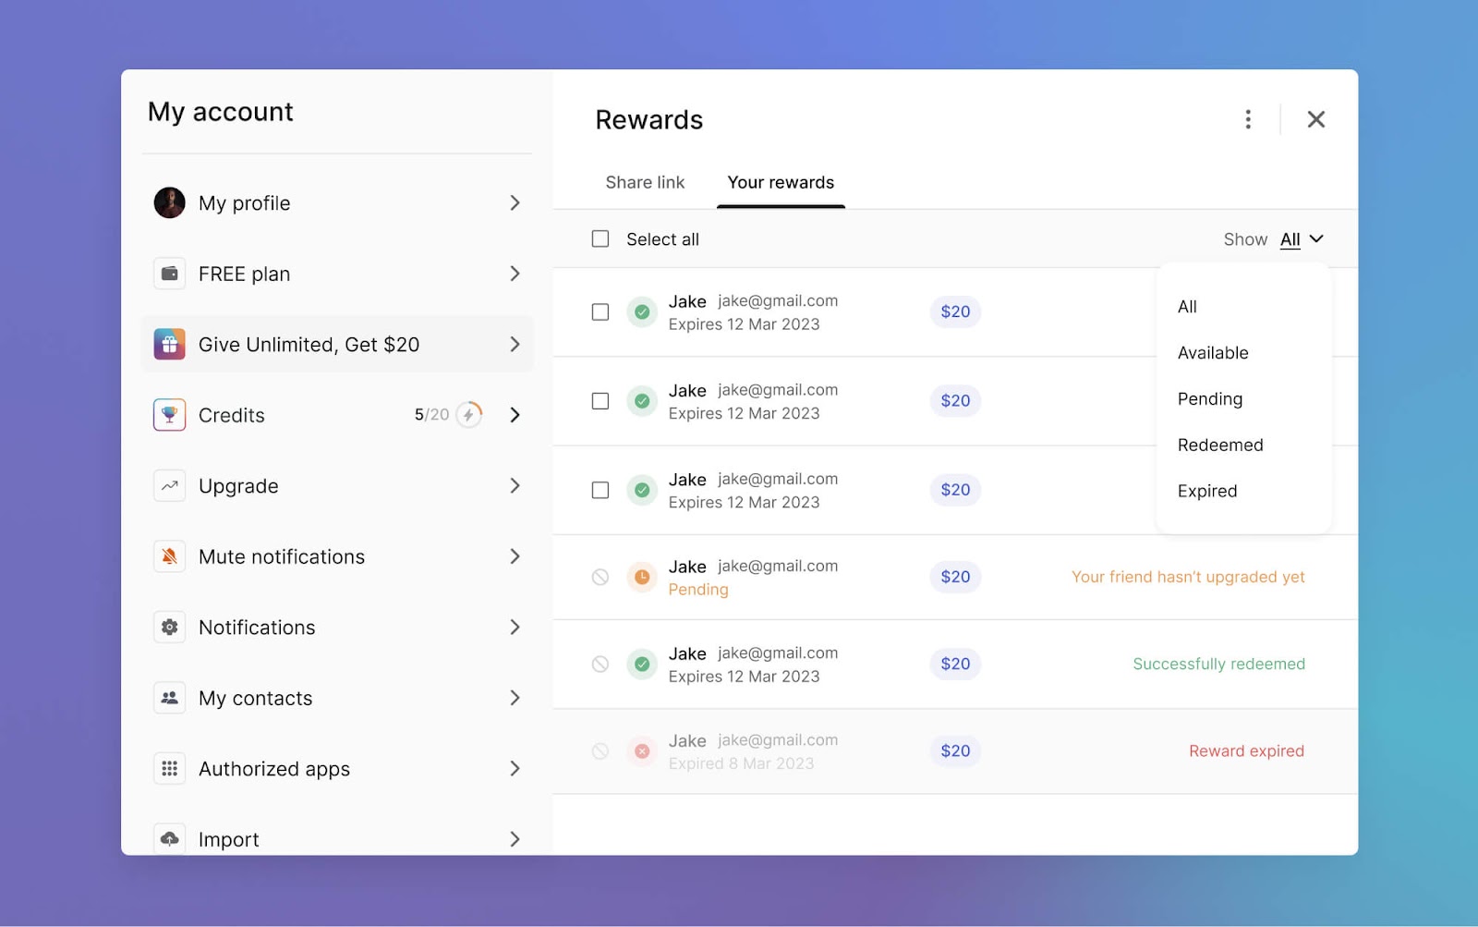This screenshot has height=927, width=1478.
Task: Click the disabled selector on the Pending row
Action: 600,577
